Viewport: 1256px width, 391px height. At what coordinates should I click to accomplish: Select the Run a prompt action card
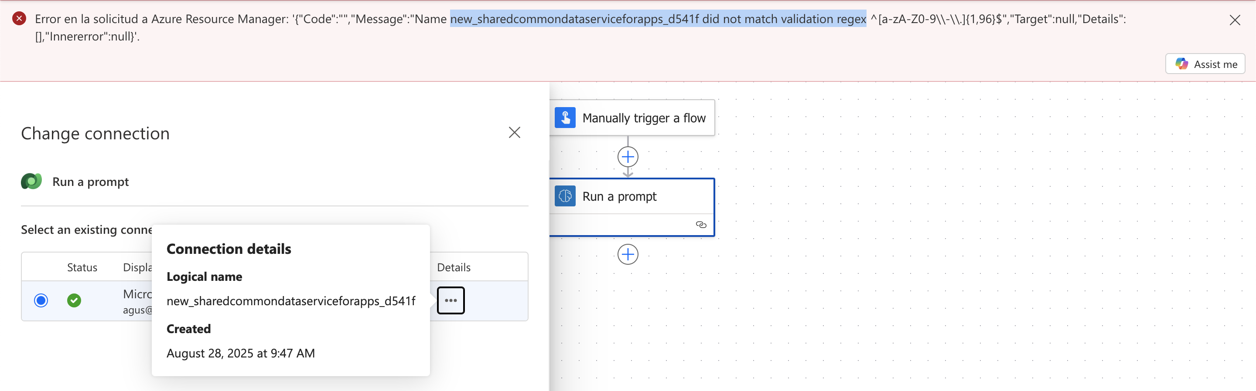(632, 207)
